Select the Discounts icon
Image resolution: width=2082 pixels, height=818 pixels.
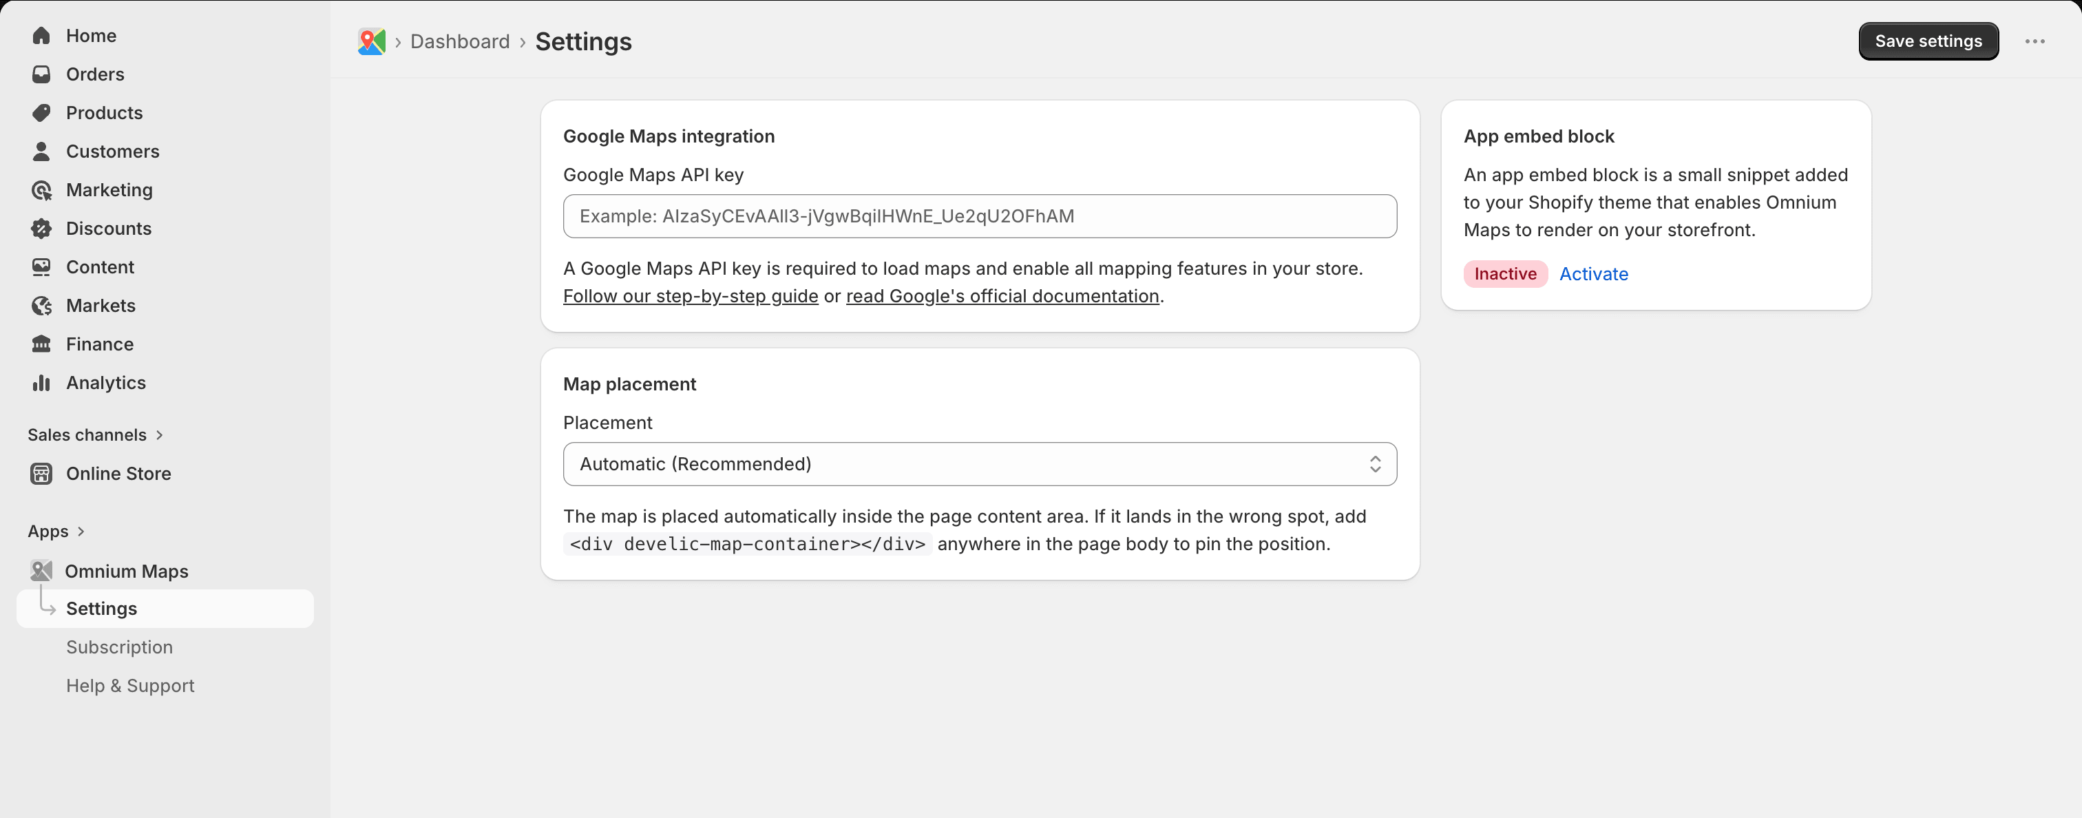point(41,229)
